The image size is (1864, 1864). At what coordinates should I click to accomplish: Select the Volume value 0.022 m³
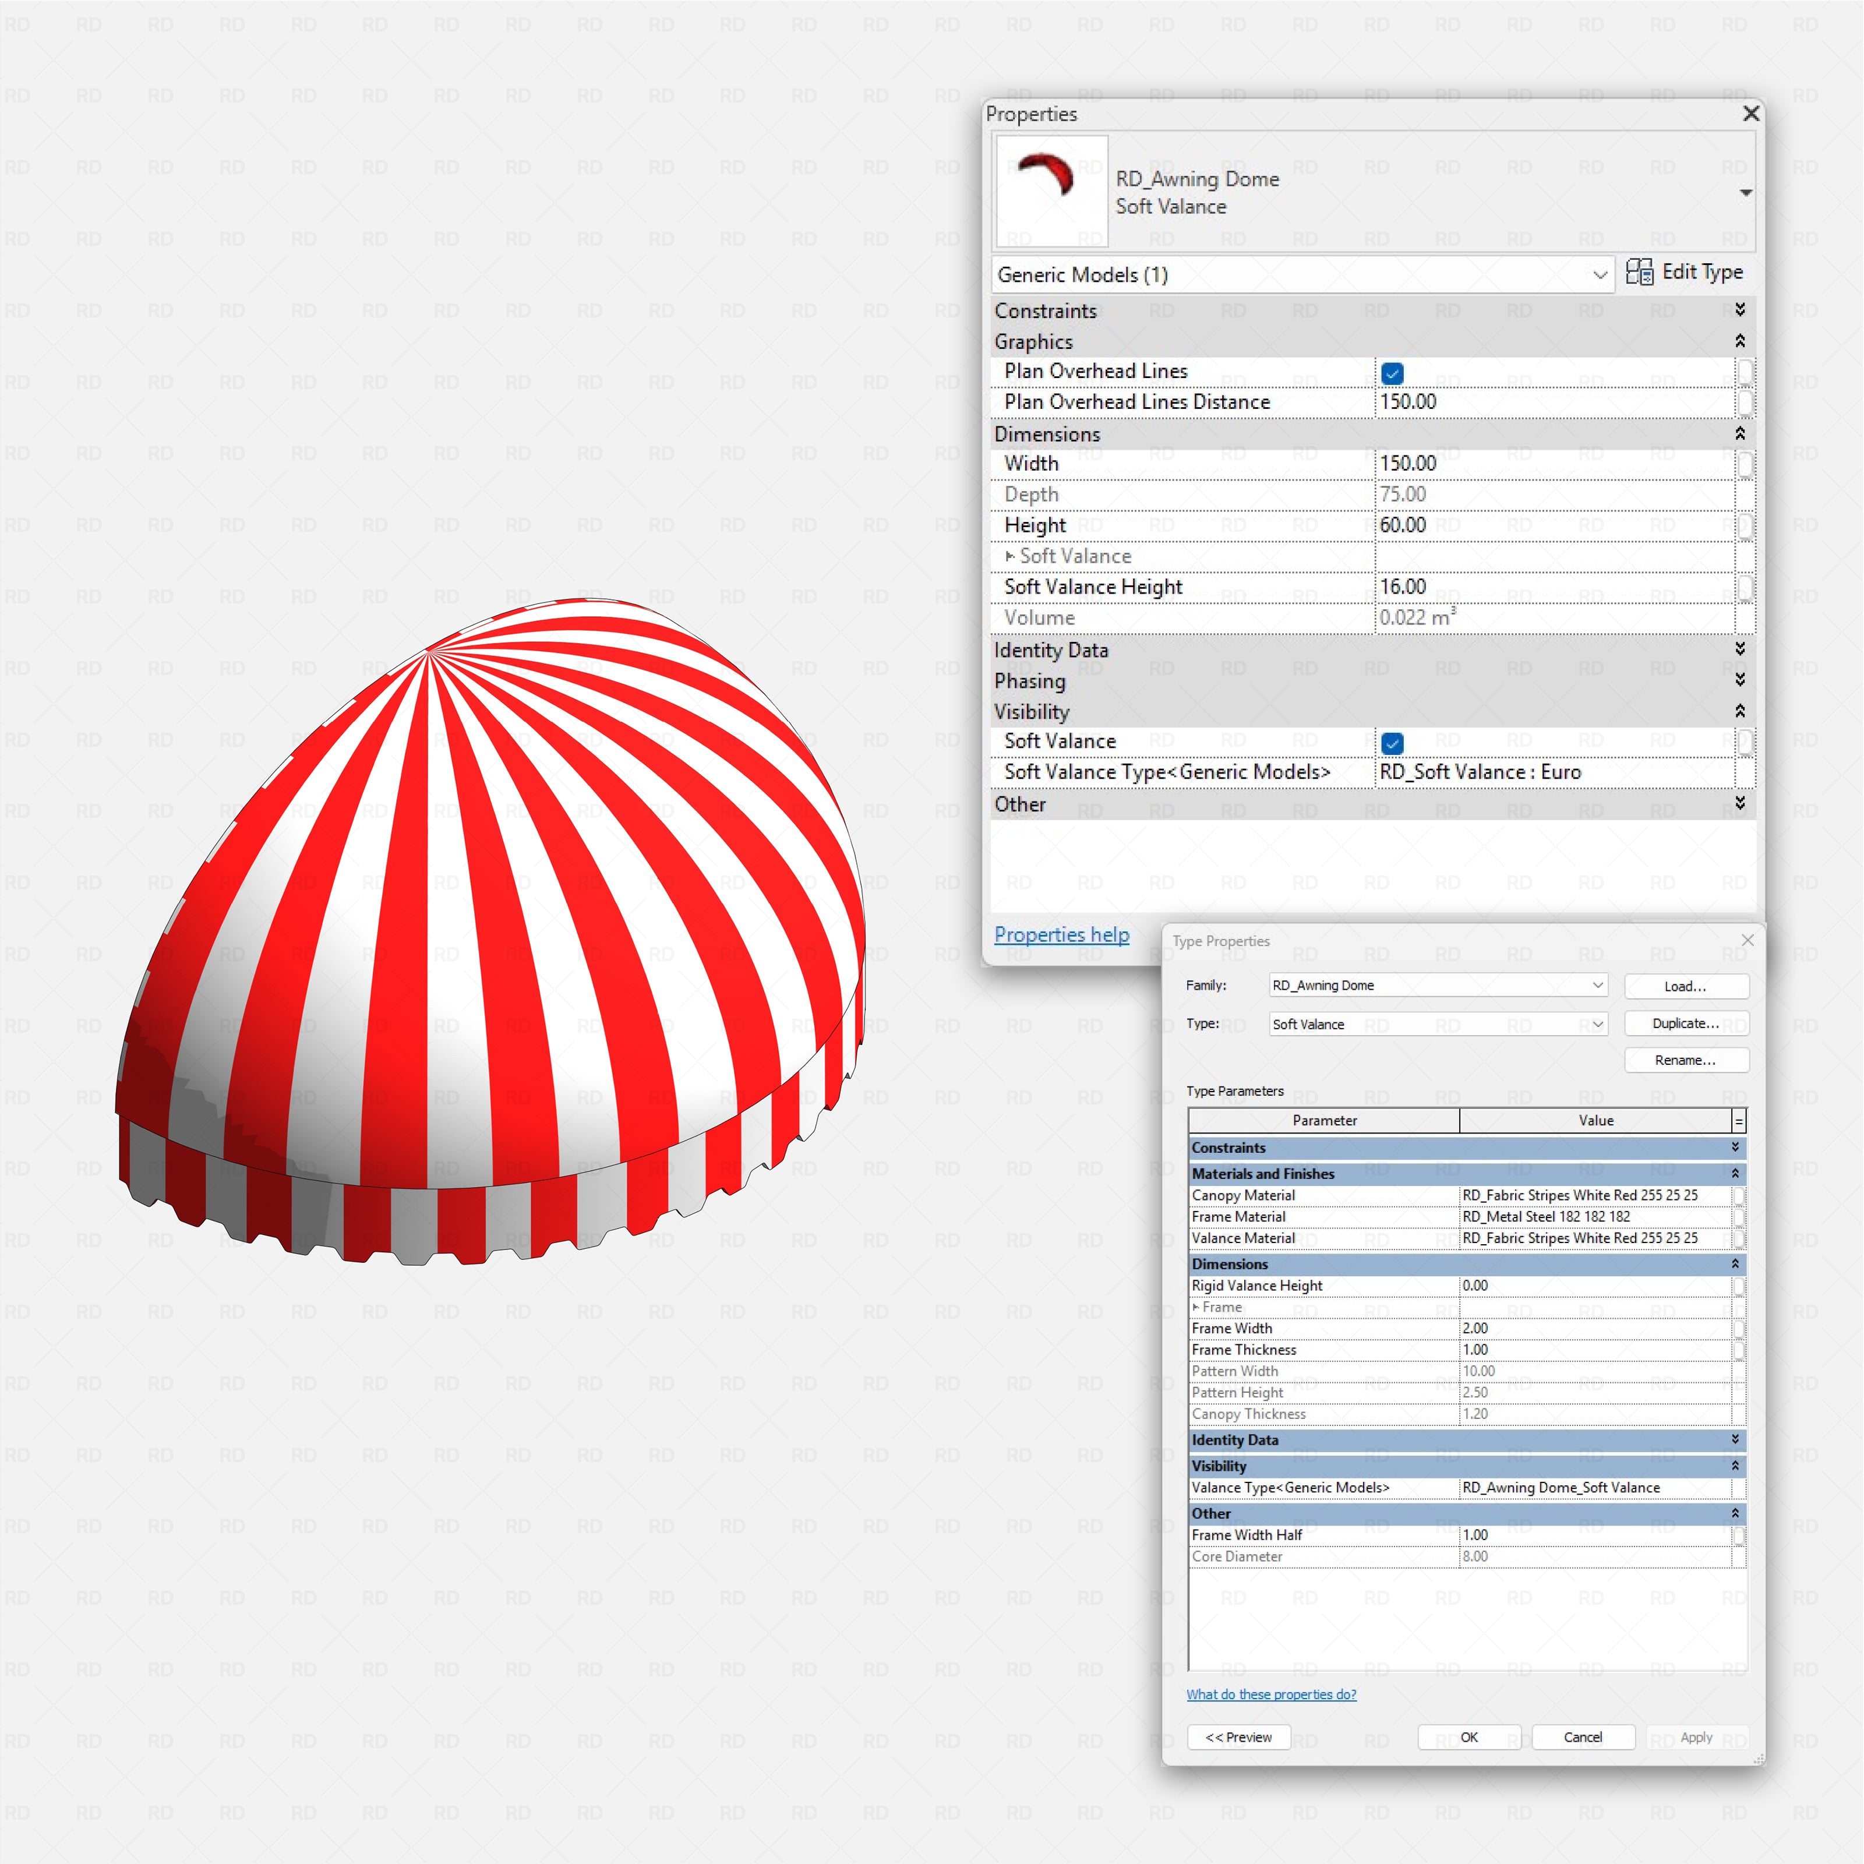click(1554, 619)
